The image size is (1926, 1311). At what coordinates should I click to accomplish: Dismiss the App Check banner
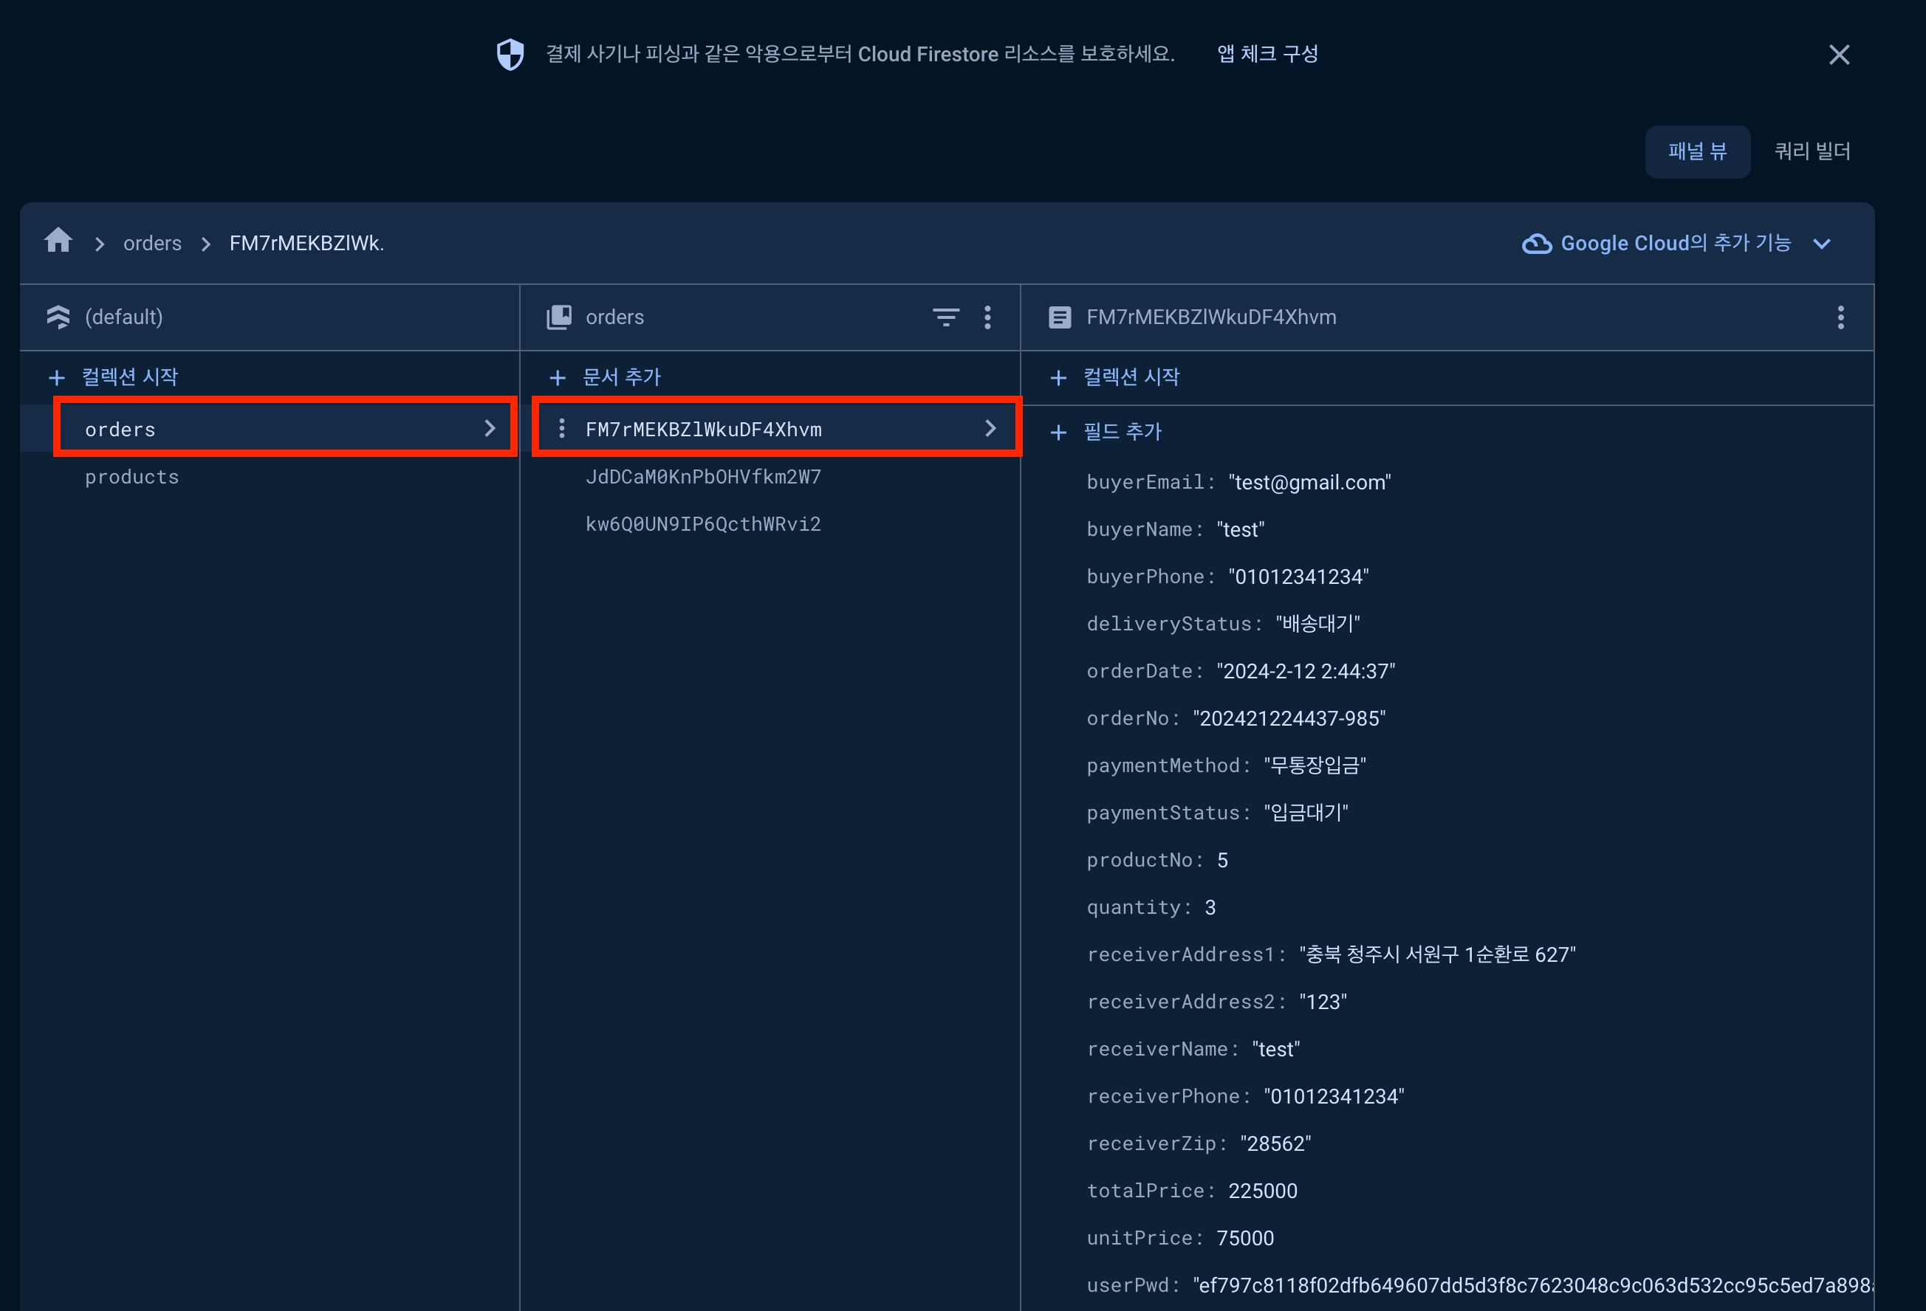pyautogui.click(x=1839, y=55)
